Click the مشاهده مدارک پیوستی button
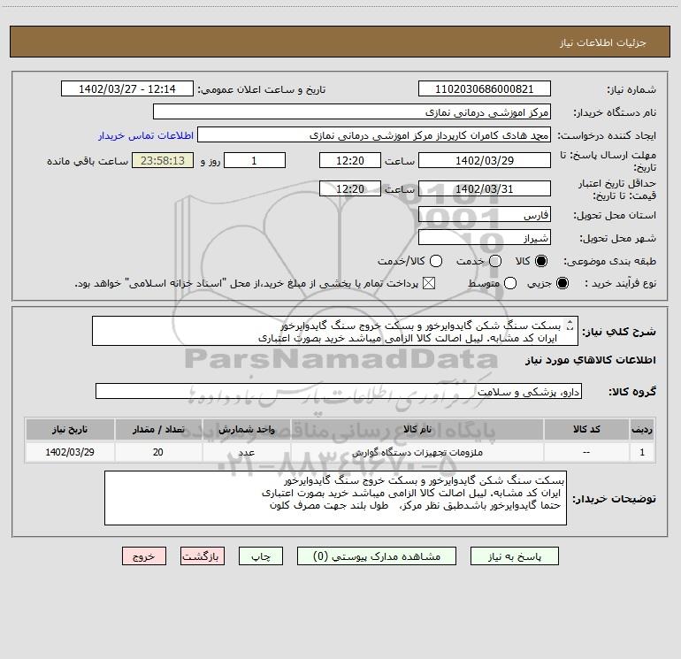This screenshot has width=681, height=659. pos(377,556)
